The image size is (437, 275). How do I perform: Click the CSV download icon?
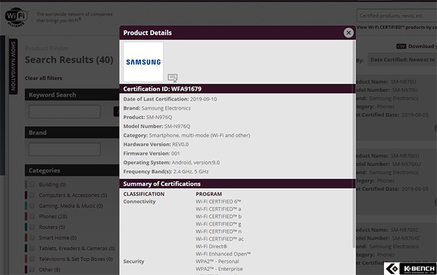coord(401,46)
